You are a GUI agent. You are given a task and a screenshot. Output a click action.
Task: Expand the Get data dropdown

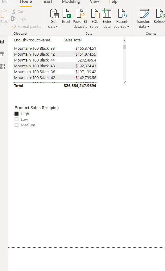coord(53,27)
